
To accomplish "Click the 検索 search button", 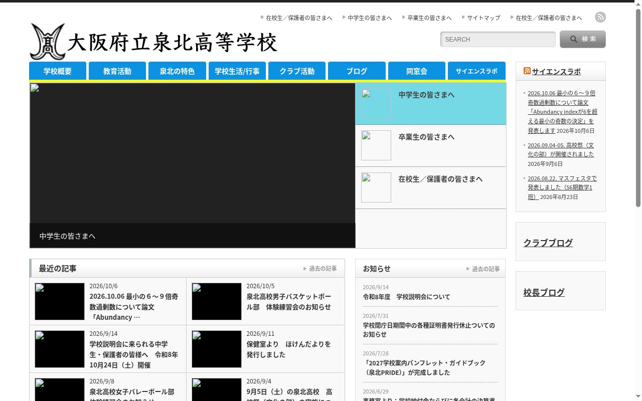I will tap(583, 39).
